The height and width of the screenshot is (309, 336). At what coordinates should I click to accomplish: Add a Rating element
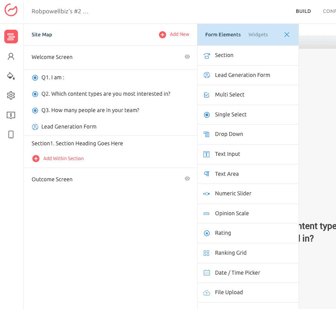point(248,233)
